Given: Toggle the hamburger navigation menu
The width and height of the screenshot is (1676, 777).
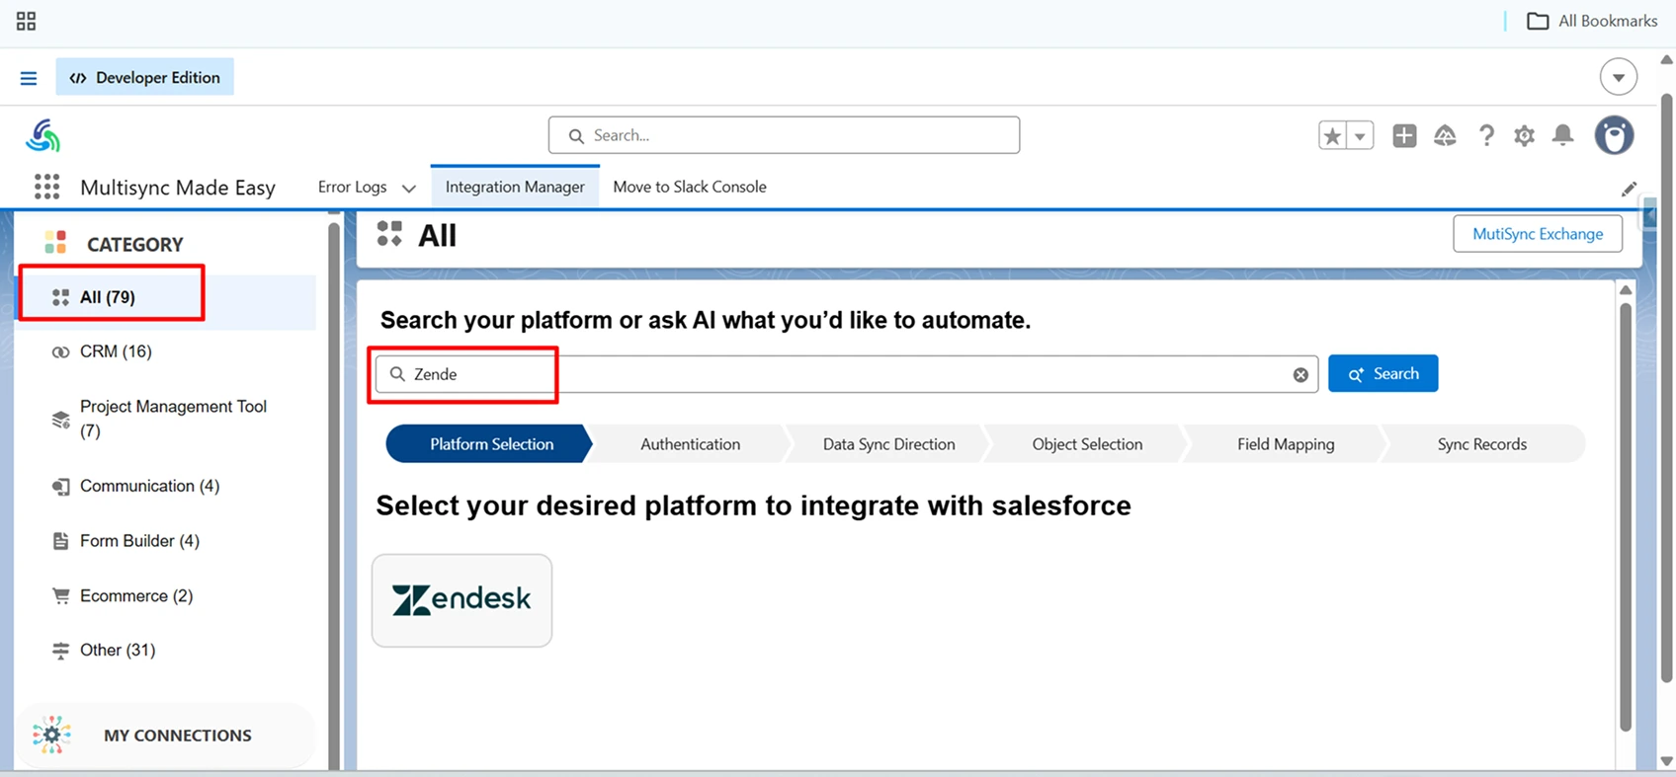Looking at the screenshot, I should coord(29,78).
